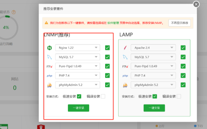Click the php icon in LNMP column
The width and height of the screenshot is (207, 129).
point(50,76)
